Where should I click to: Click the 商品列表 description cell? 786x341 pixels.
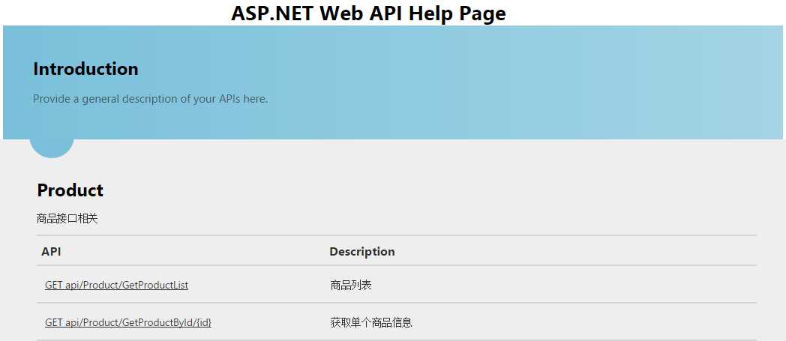coord(350,285)
